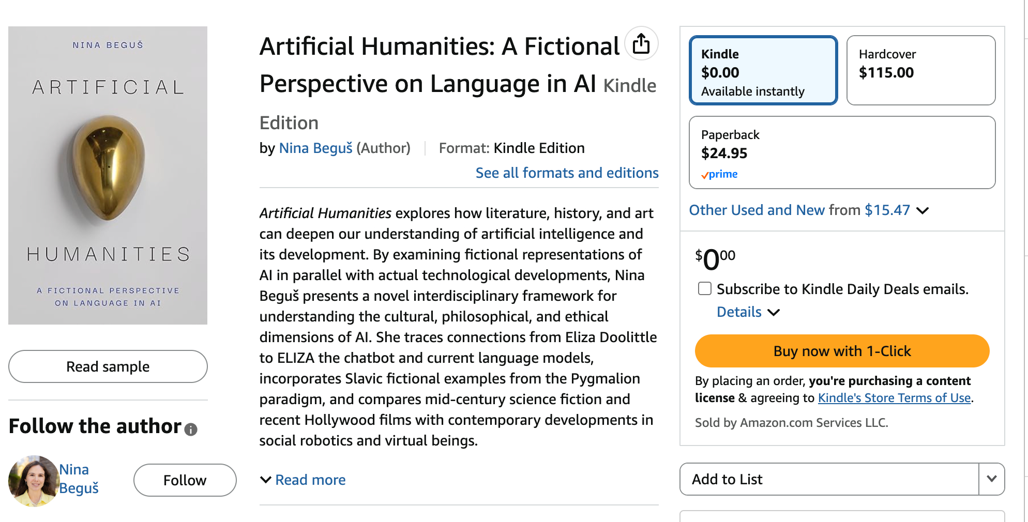Open the Add to List dropdown arrow

991,479
